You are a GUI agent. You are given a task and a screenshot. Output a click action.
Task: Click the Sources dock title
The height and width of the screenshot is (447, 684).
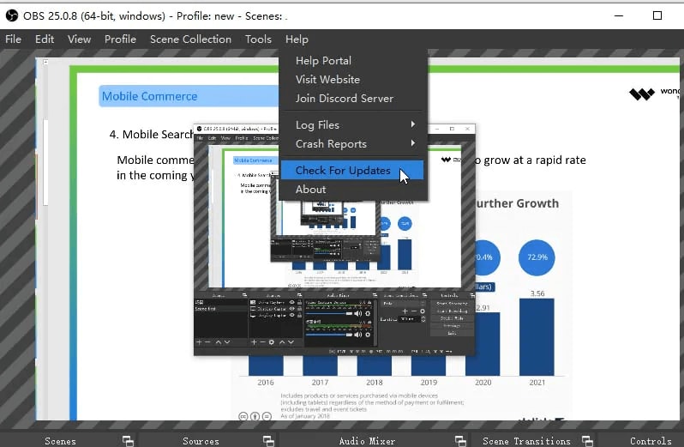click(201, 441)
